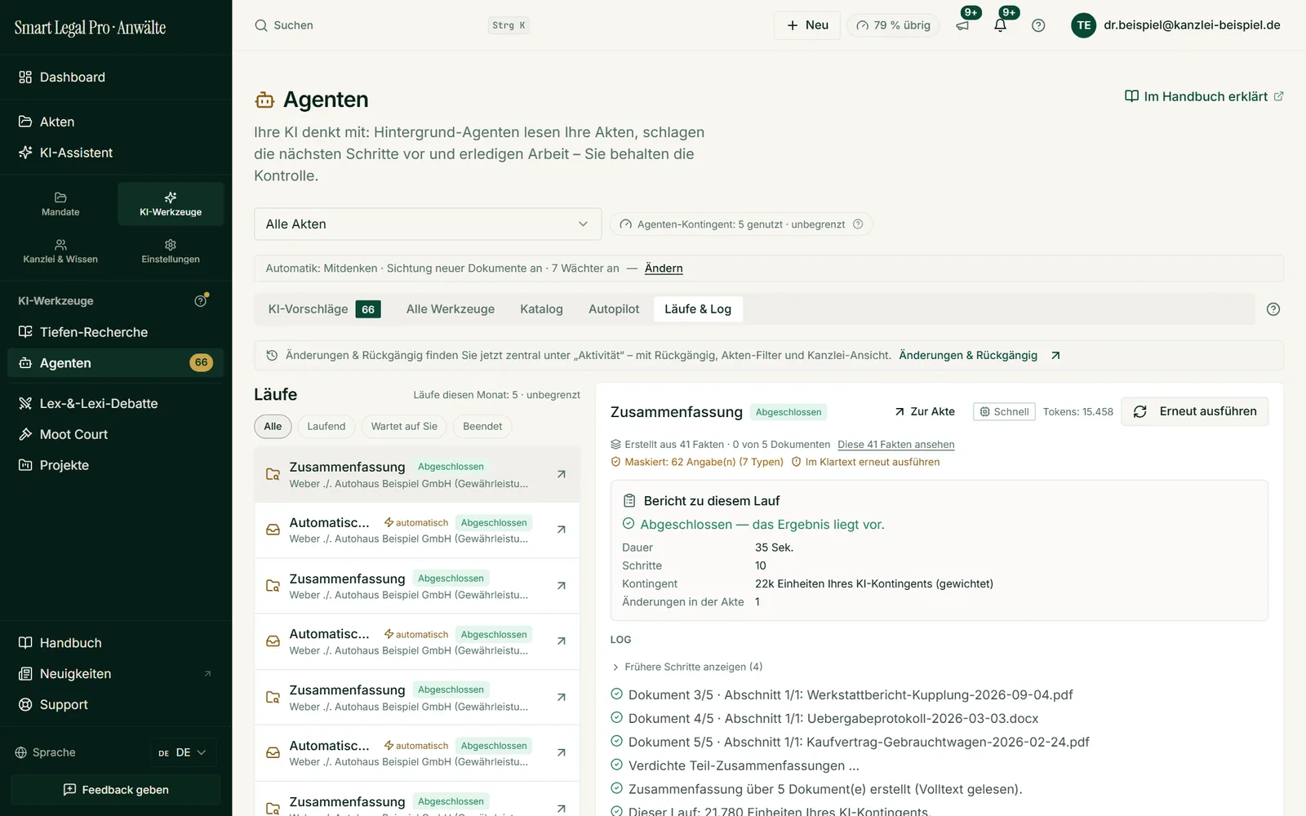Open the Alle Akten dropdown
Screen dimensions: 1306x816
[x=428, y=224]
